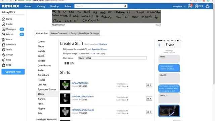The image size is (215, 121).
Task: Click the Friends request count badge
Action: coord(22,34)
